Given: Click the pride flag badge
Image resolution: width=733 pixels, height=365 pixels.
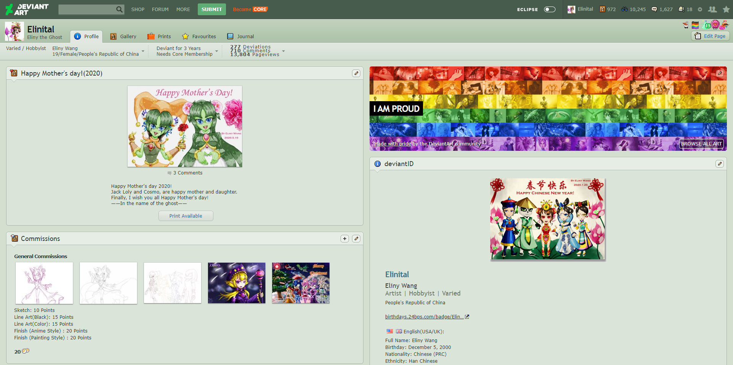Looking at the screenshot, I should point(695,25).
